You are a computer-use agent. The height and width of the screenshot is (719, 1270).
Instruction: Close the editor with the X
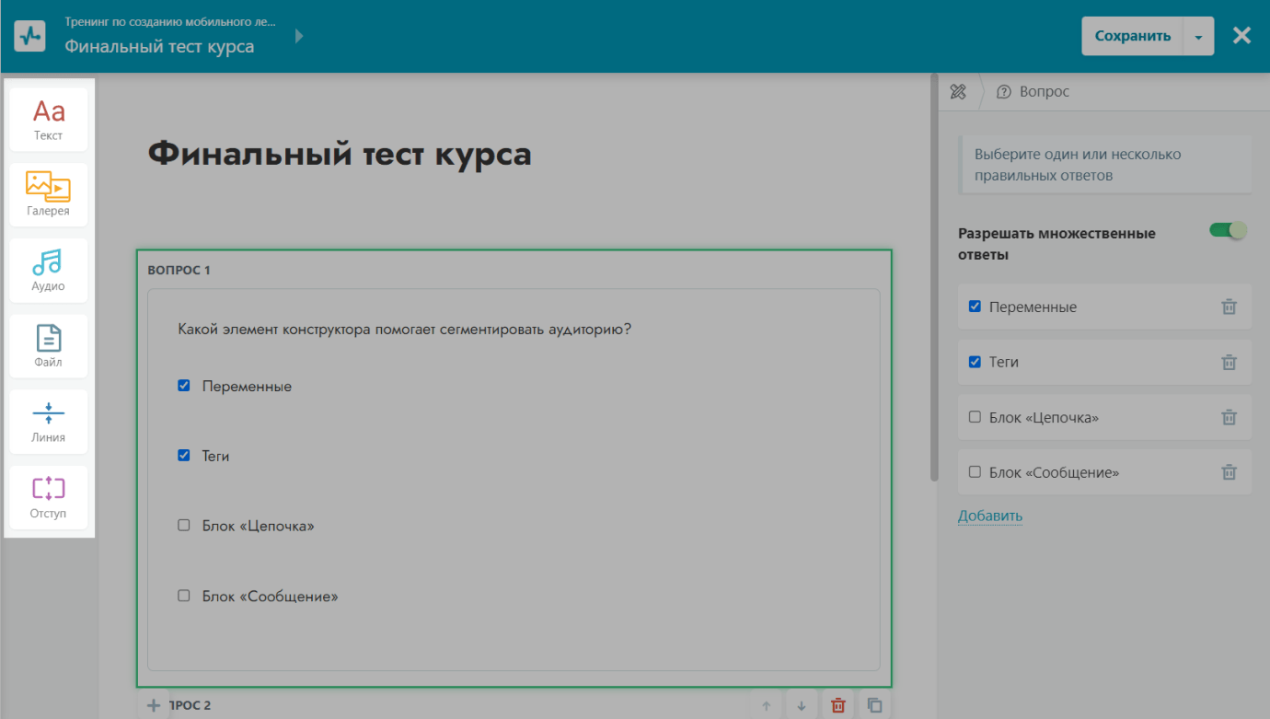tap(1241, 36)
